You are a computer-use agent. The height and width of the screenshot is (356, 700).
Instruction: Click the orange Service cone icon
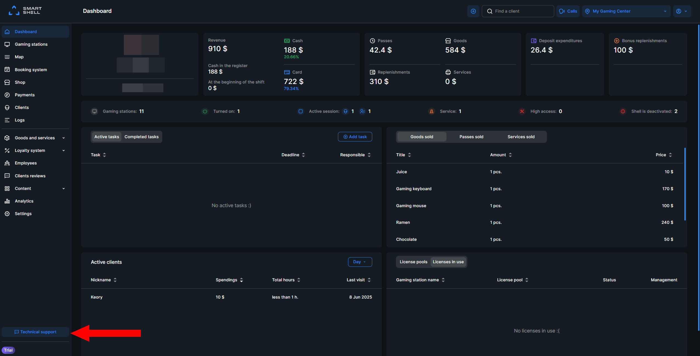[x=432, y=111]
